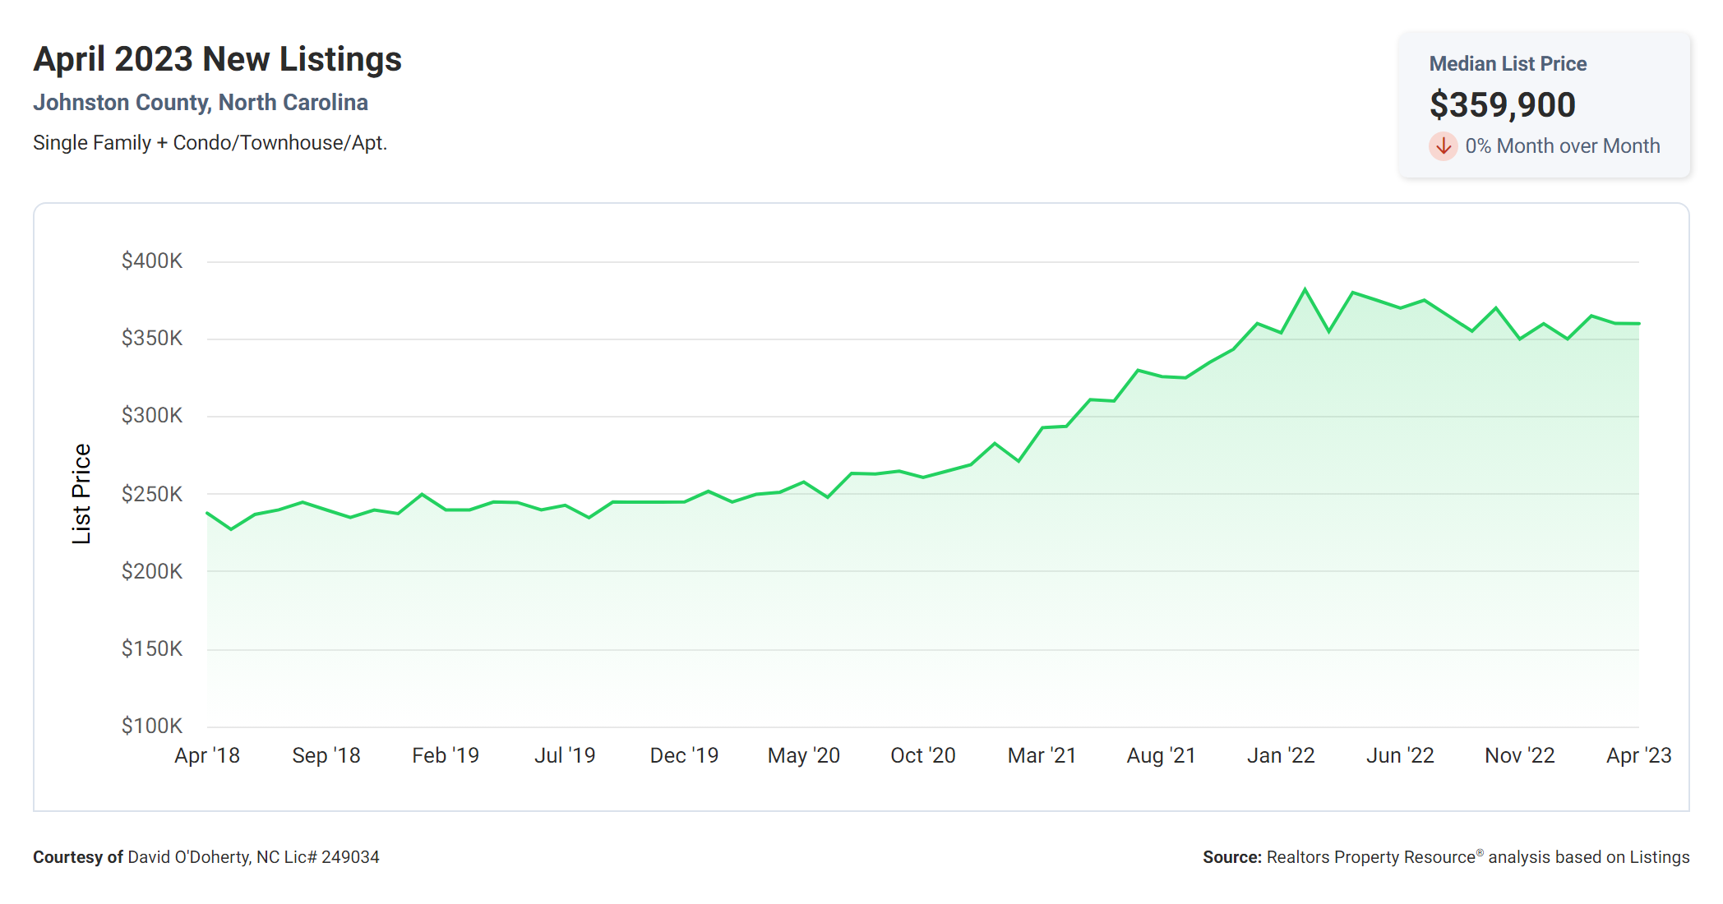This screenshot has height=904, width=1723.
Task: Click the Jul '19 x-axis label
Action: click(565, 756)
